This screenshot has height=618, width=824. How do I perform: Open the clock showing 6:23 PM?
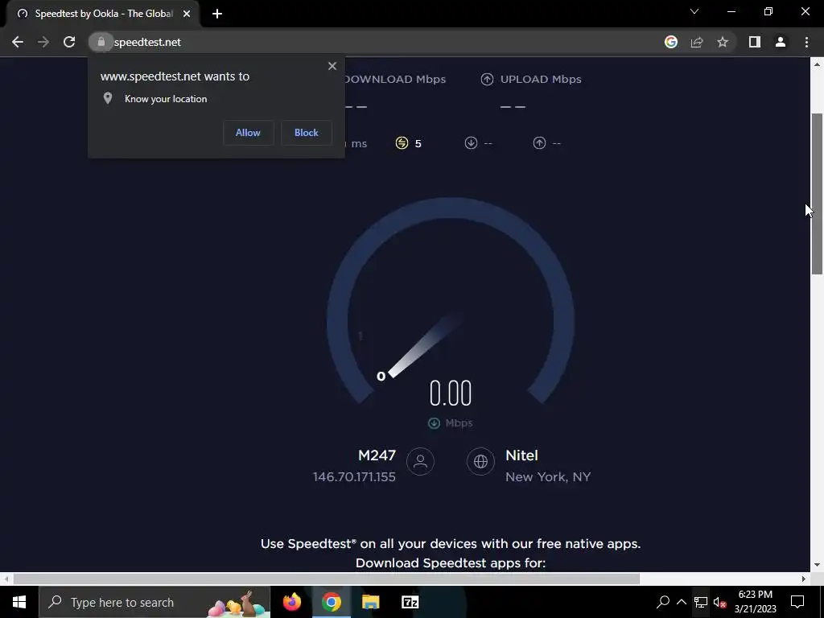click(x=755, y=602)
